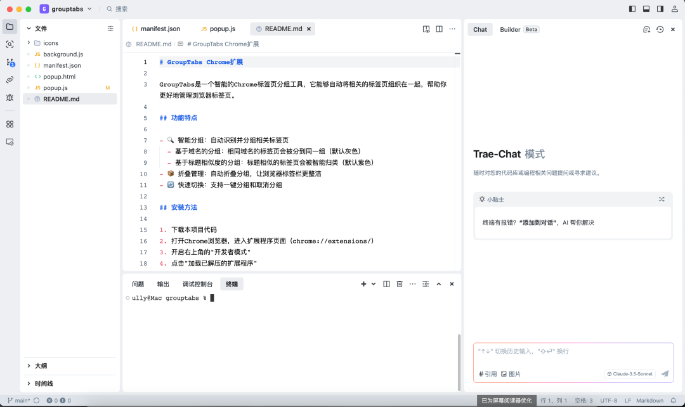Open the Extensions grid icon

tap(10, 124)
